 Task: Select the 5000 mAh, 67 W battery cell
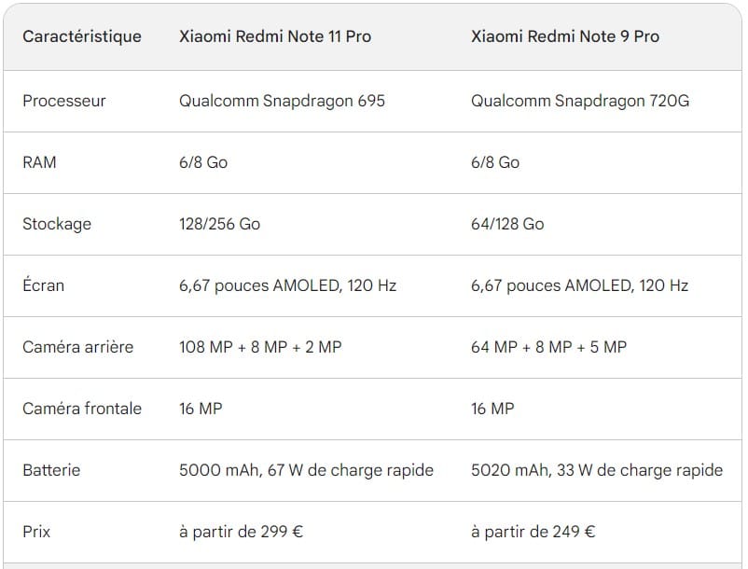click(x=306, y=470)
